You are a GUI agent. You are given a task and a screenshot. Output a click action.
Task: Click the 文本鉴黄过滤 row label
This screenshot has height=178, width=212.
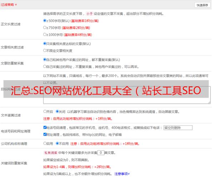point(11,115)
